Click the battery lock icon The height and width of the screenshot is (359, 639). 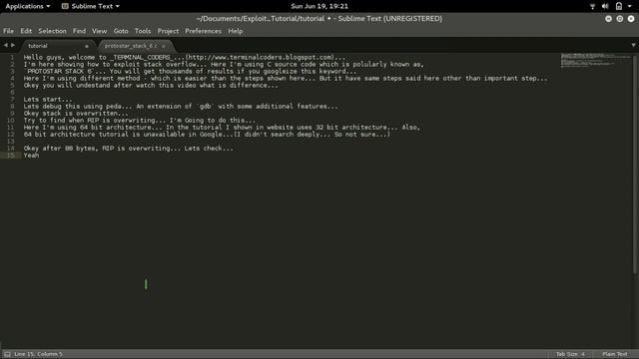[619, 6]
